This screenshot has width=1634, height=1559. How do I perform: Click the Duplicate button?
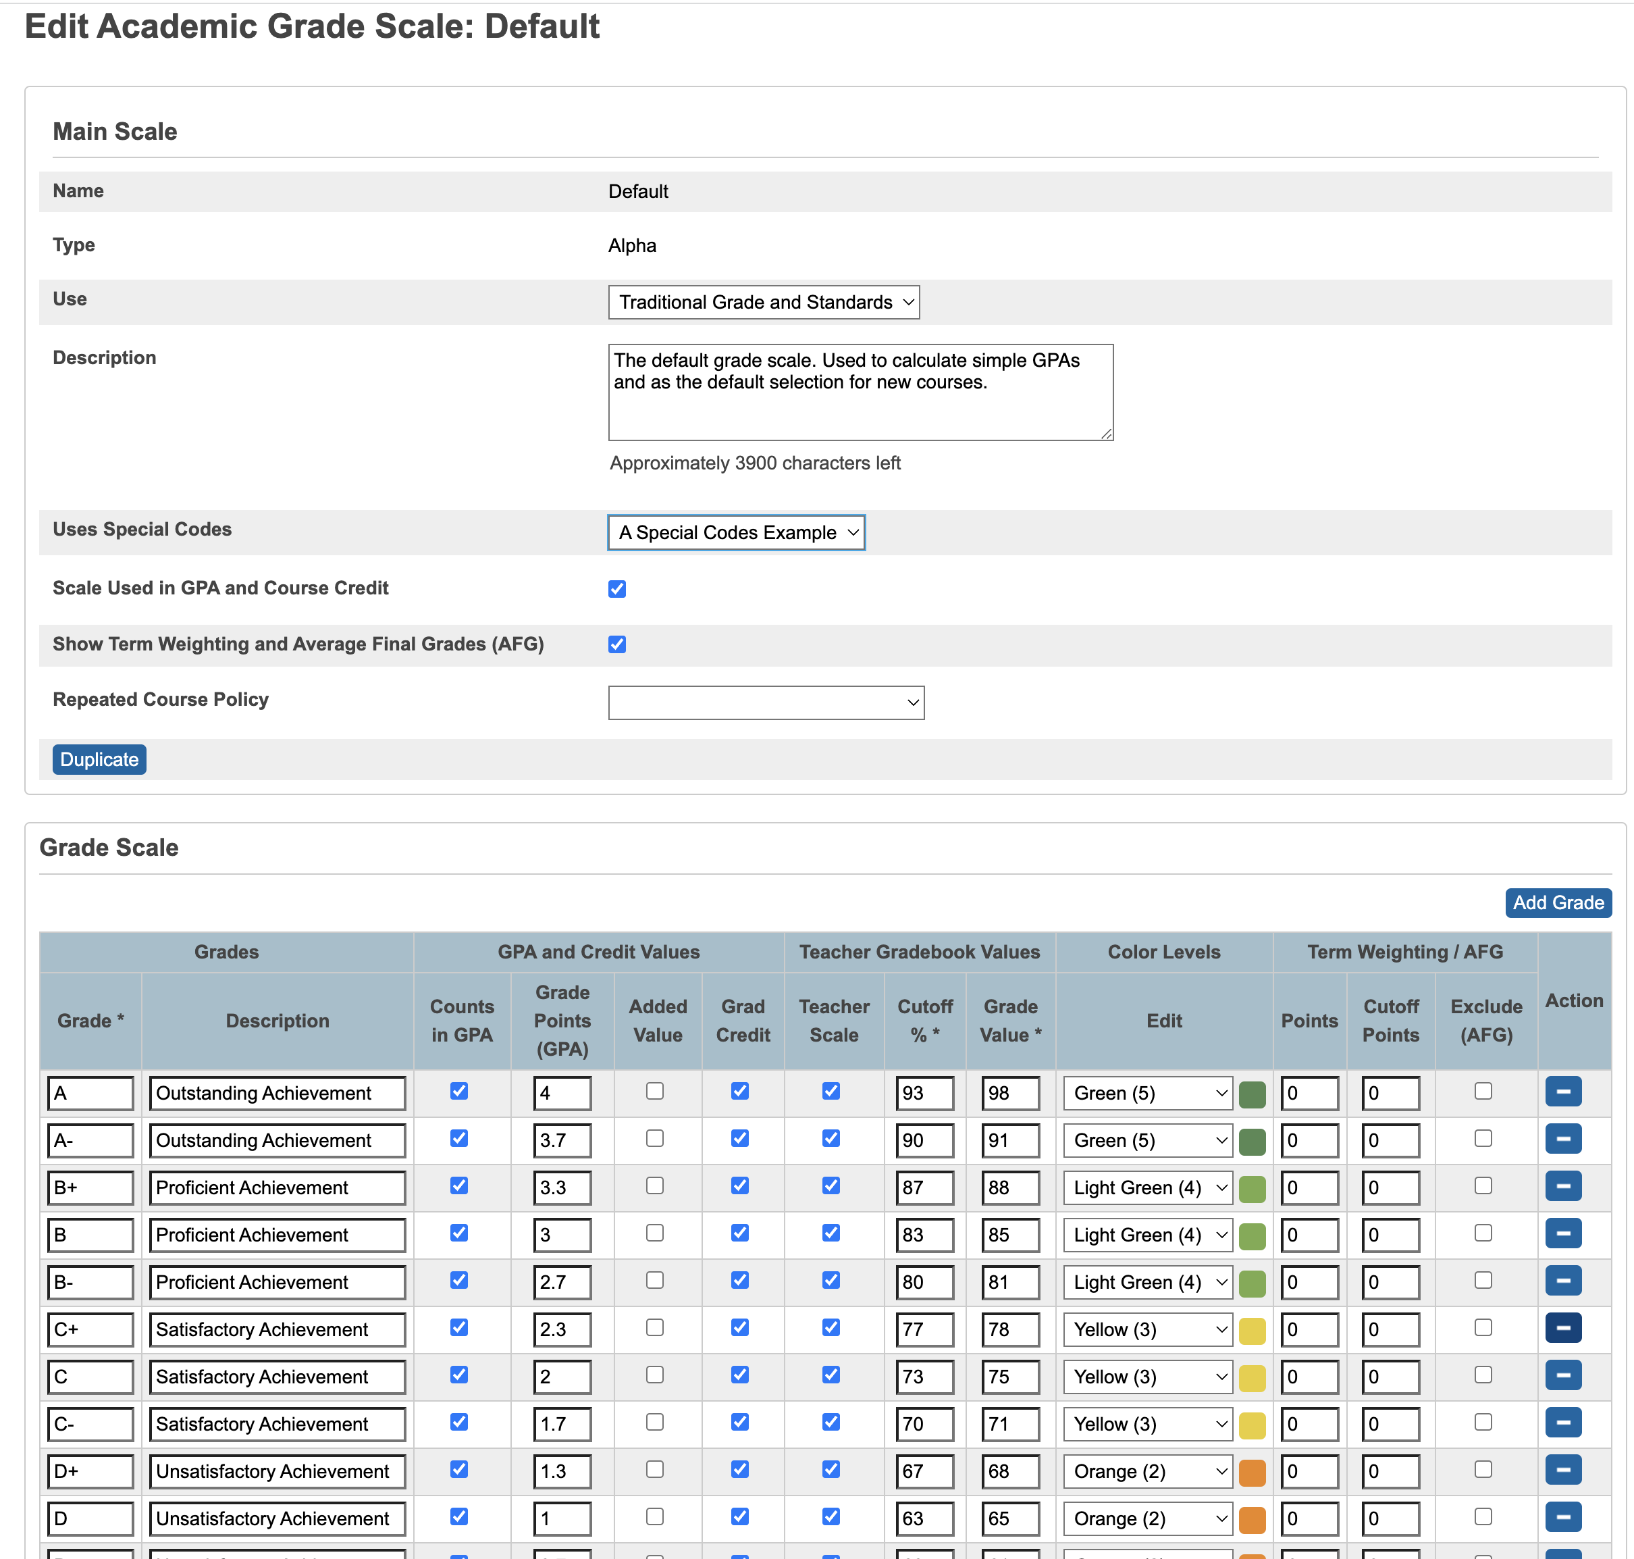pyautogui.click(x=99, y=759)
